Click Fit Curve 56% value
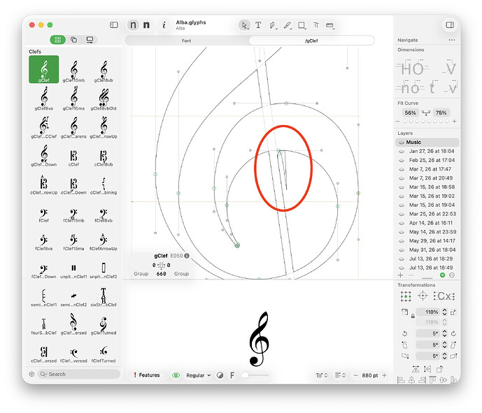This screenshot has width=482, height=413. [x=411, y=113]
